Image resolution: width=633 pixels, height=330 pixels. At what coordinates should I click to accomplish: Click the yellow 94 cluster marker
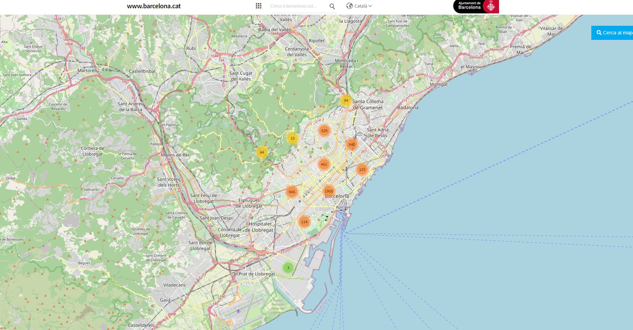click(x=346, y=100)
